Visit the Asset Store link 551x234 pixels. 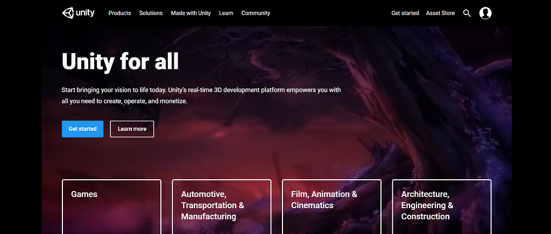click(x=440, y=13)
